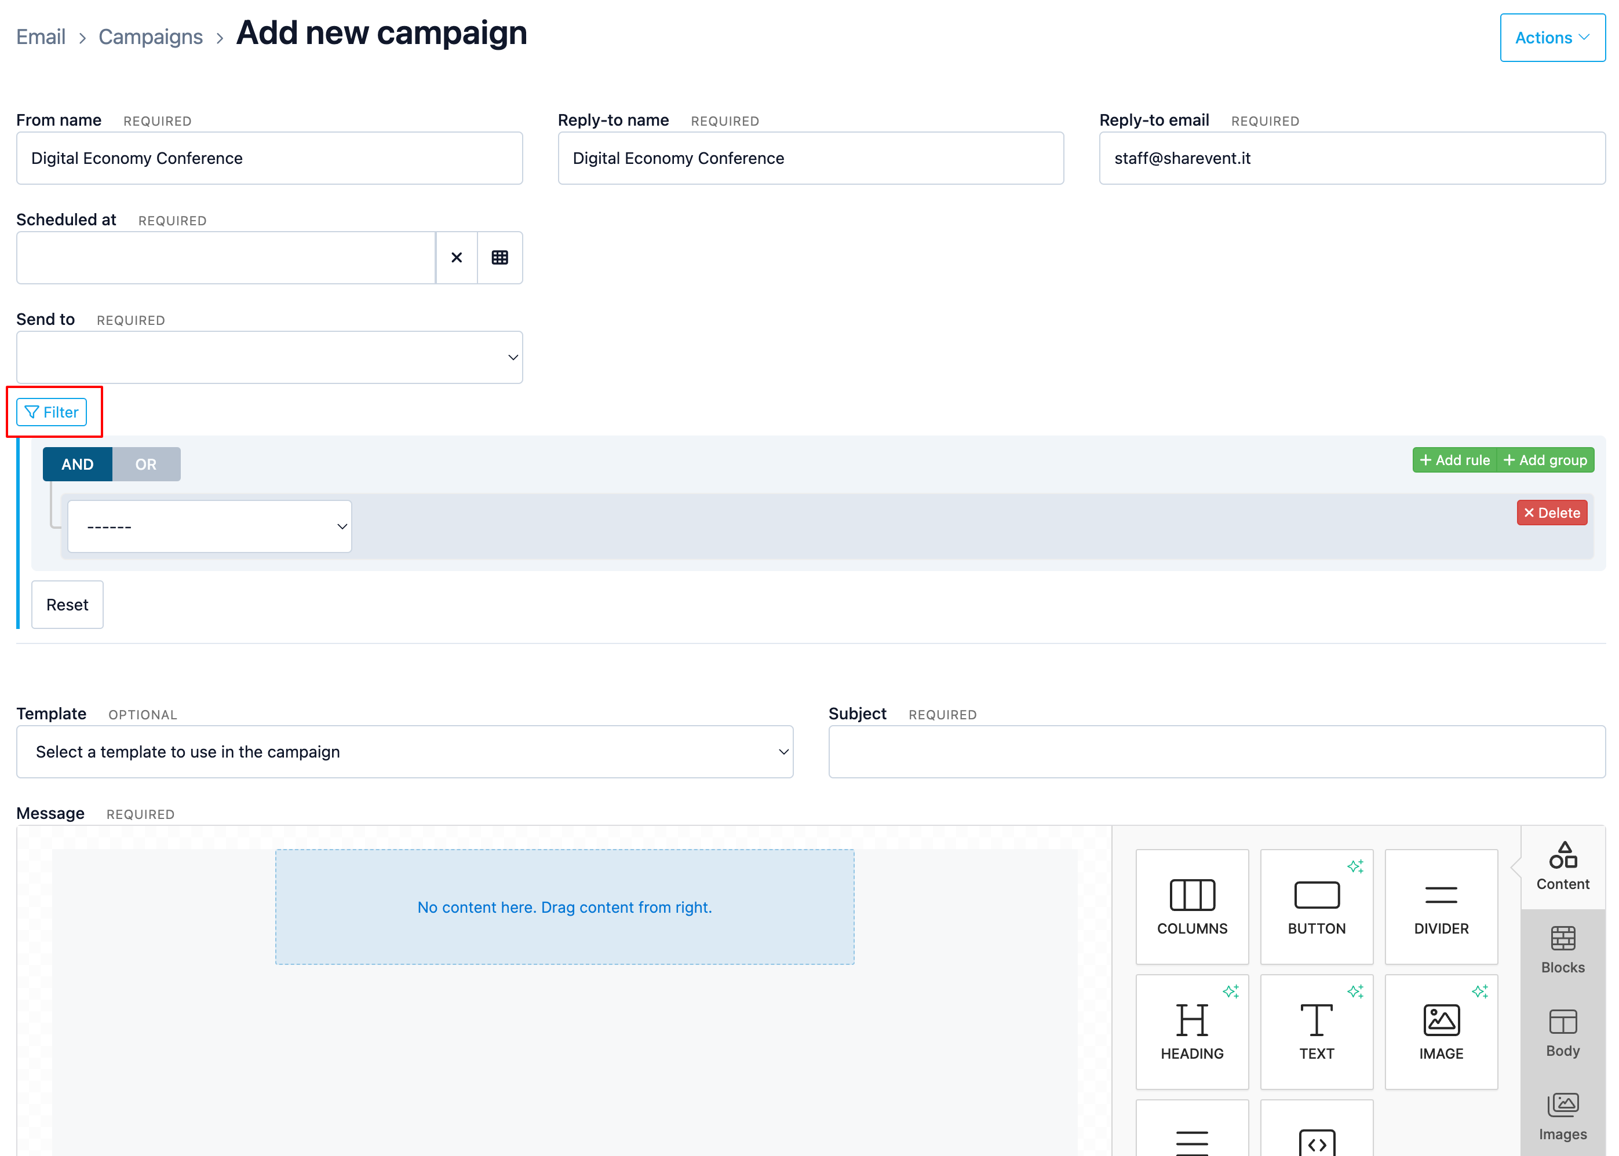The width and height of the screenshot is (1619, 1156).
Task: Go to Campaigns breadcrumb link
Action: [x=150, y=37]
